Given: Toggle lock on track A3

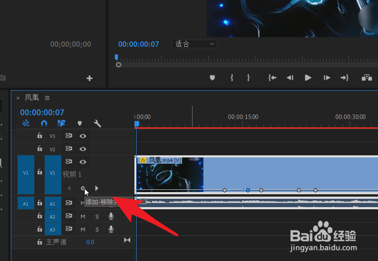Looking at the screenshot, I should pos(40,229).
